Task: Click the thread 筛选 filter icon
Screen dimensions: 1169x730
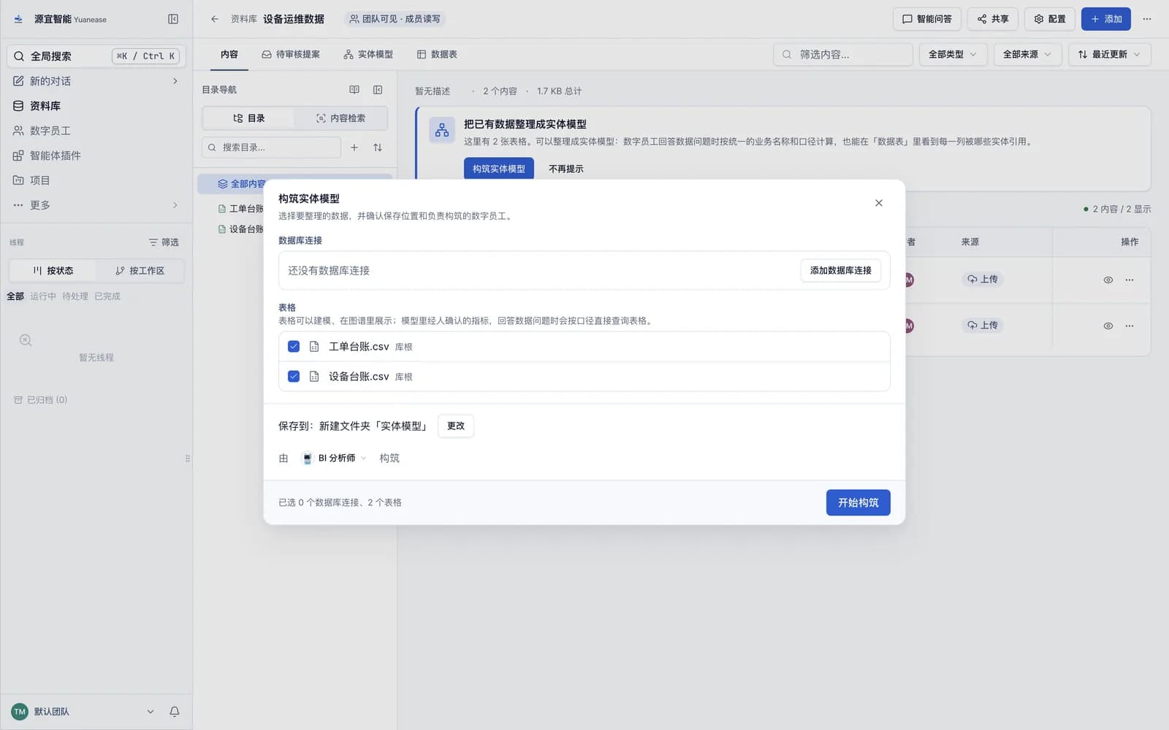Action: (x=164, y=242)
